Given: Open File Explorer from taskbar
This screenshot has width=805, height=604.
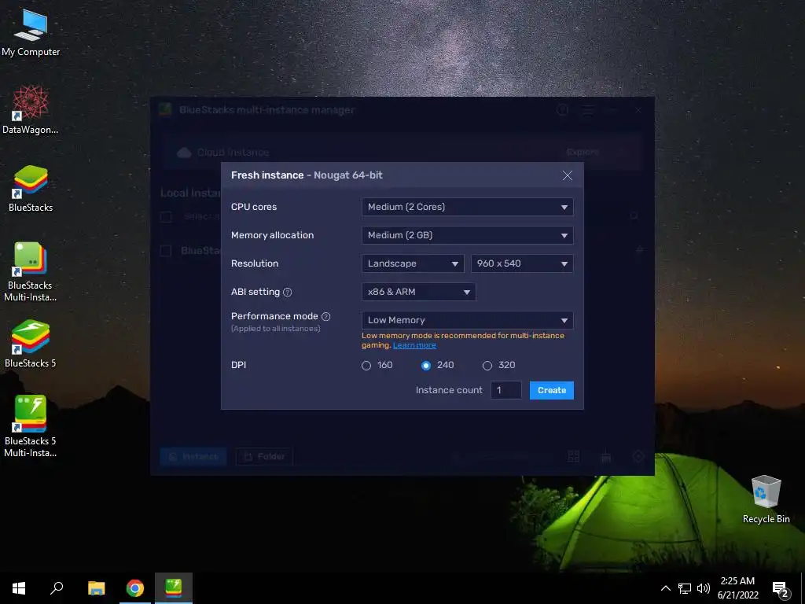Looking at the screenshot, I should [x=96, y=588].
